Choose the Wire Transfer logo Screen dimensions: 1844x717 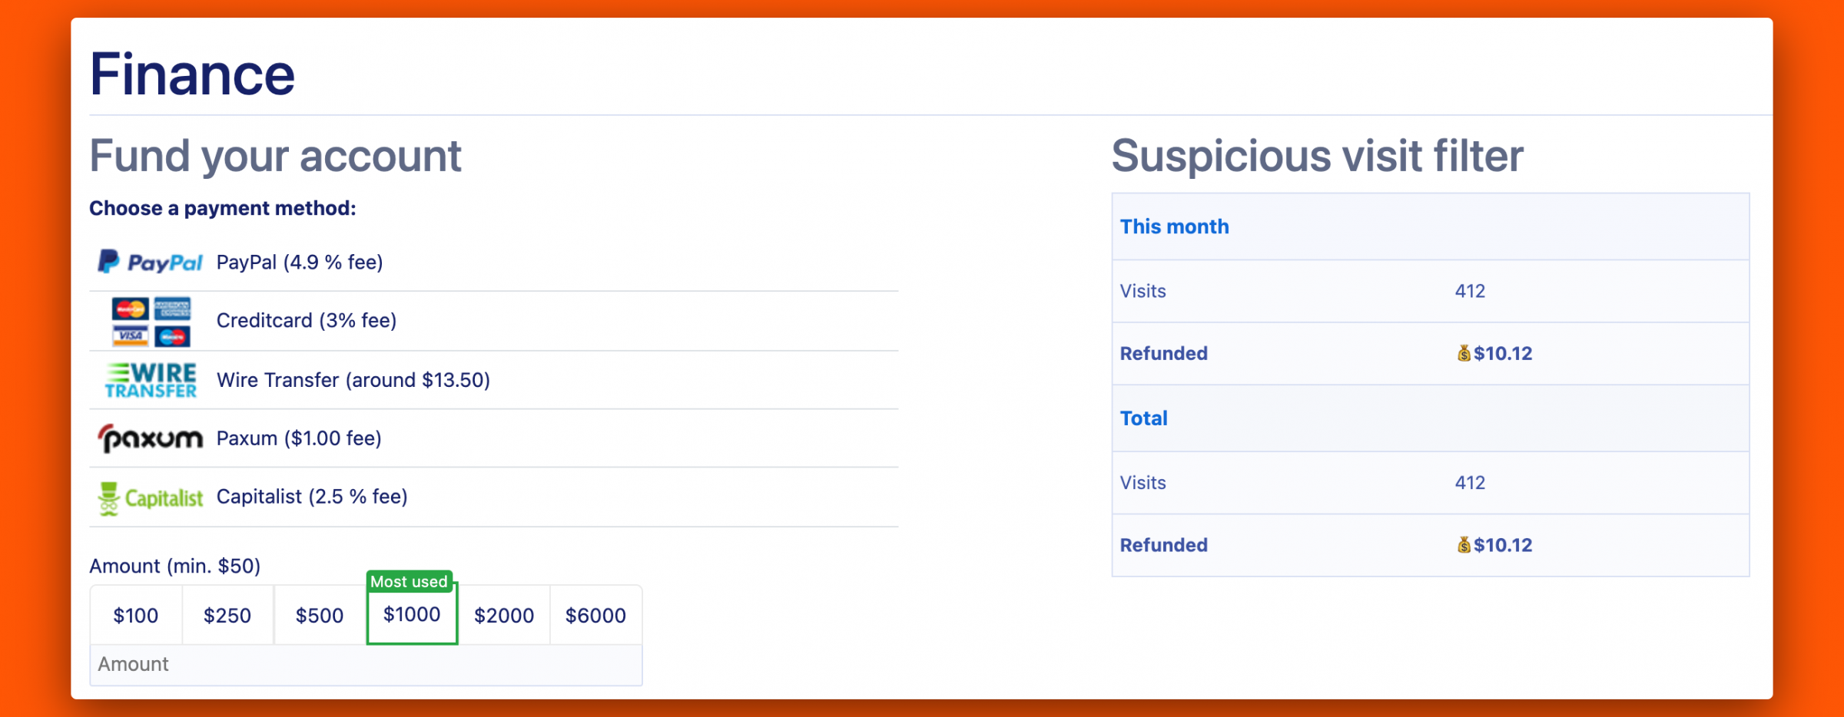pyautogui.click(x=151, y=380)
